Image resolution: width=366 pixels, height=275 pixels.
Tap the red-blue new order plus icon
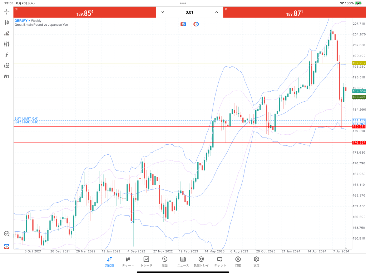coord(6,246)
